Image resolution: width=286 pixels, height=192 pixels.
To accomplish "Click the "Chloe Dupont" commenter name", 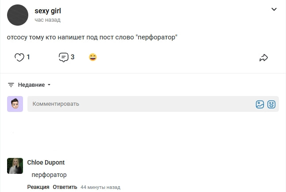I will (46, 162).
